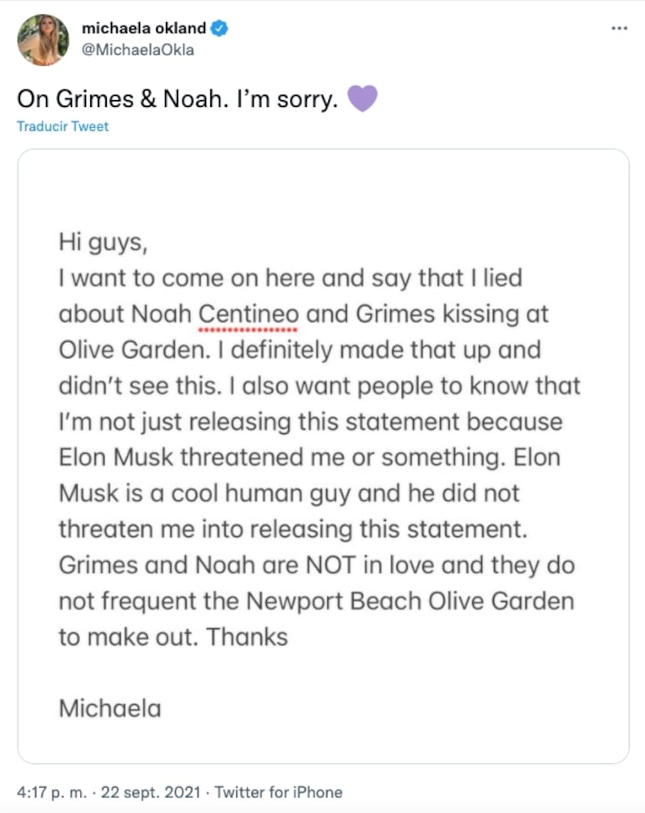The height and width of the screenshot is (813, 645).
Task: Open the attached statement image
Action: 324,456
